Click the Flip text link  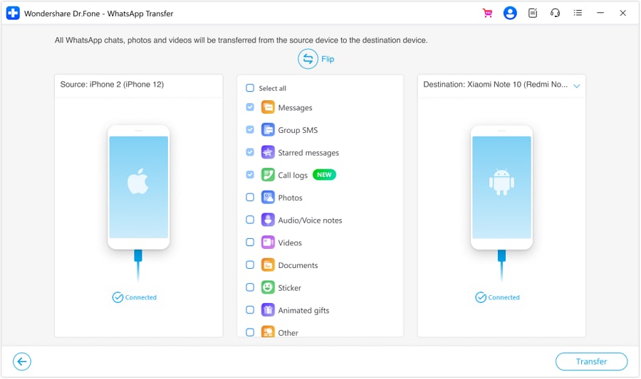coord(328,59)
